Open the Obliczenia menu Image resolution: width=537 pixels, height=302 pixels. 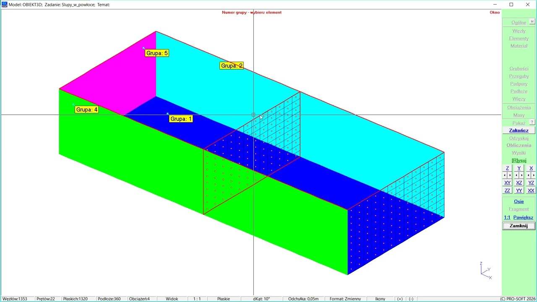tap(519, 146)
